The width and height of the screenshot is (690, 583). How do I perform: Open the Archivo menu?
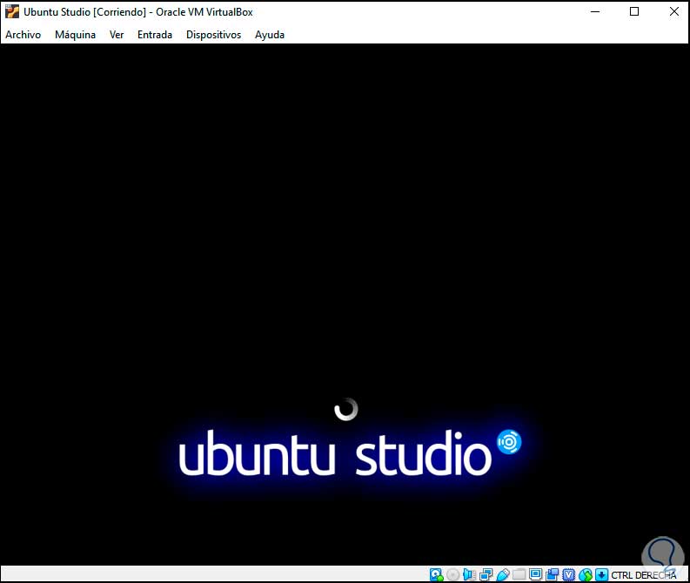(23, 35)
